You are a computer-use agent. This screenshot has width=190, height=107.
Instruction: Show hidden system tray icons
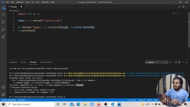point(153,104)
